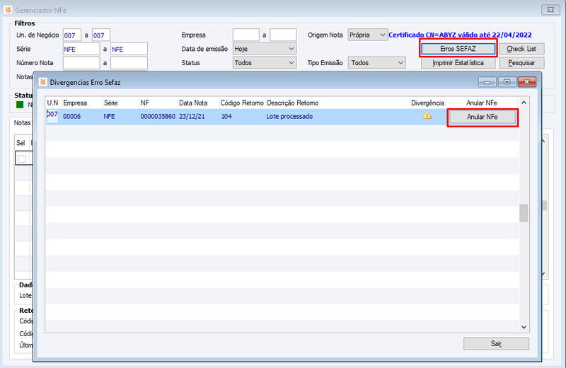Click the certificate validity text
This screenshot has width=566, height=368.
point(460,35)
